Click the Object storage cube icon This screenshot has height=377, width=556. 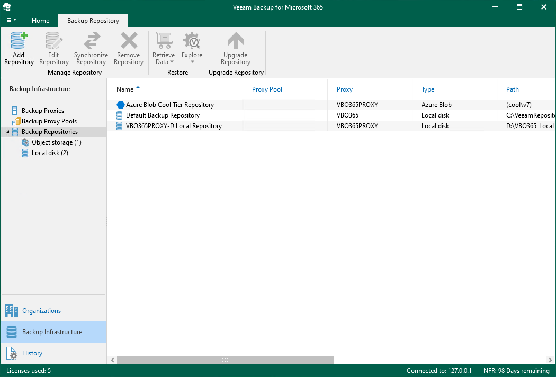pos(25,142)
